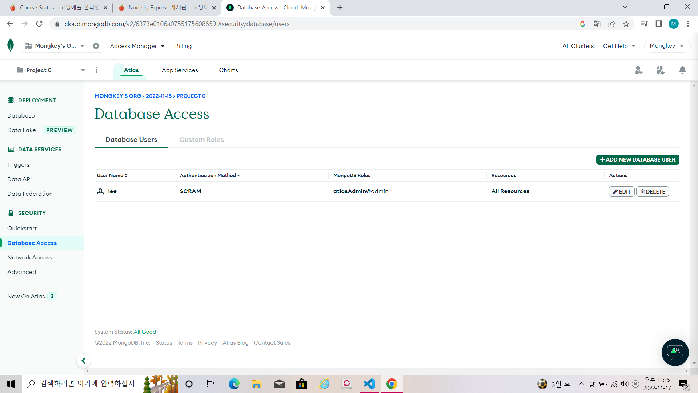
Task: Select Database Users tab
Action: (x=131, y=140)
